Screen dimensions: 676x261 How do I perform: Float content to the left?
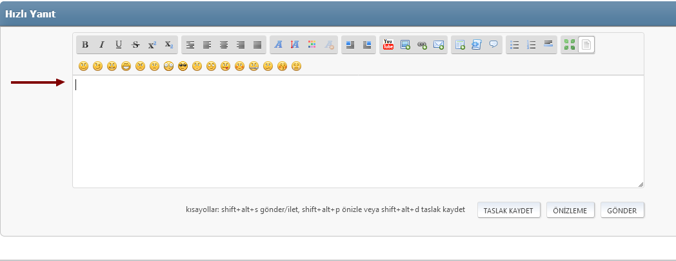coord(350,44)
